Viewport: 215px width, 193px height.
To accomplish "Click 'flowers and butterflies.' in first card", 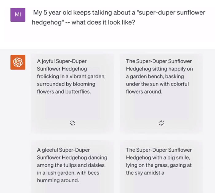I will coord(64,92).
